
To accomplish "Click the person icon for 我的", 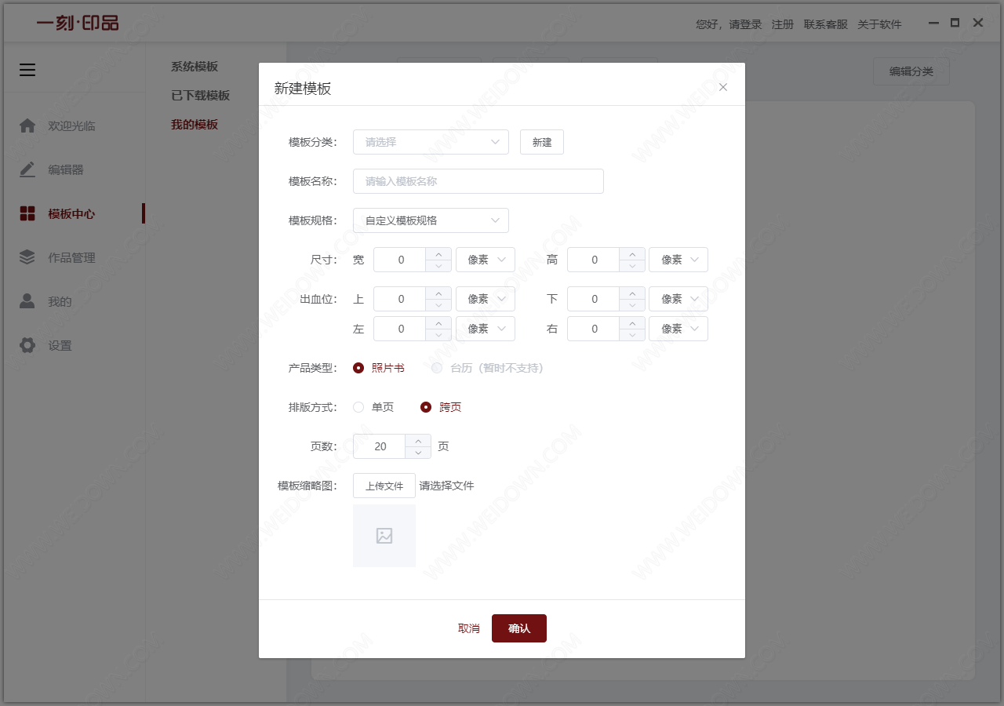I will point(27,301).
